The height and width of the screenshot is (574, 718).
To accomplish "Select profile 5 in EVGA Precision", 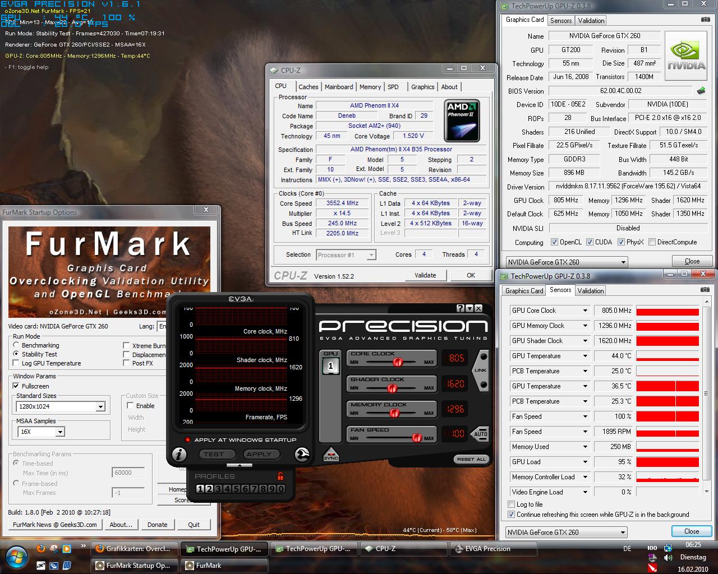I will [236, 489].
